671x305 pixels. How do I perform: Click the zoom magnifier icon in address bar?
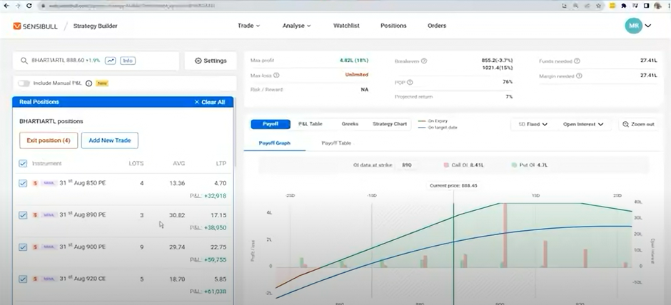[576, 6]
